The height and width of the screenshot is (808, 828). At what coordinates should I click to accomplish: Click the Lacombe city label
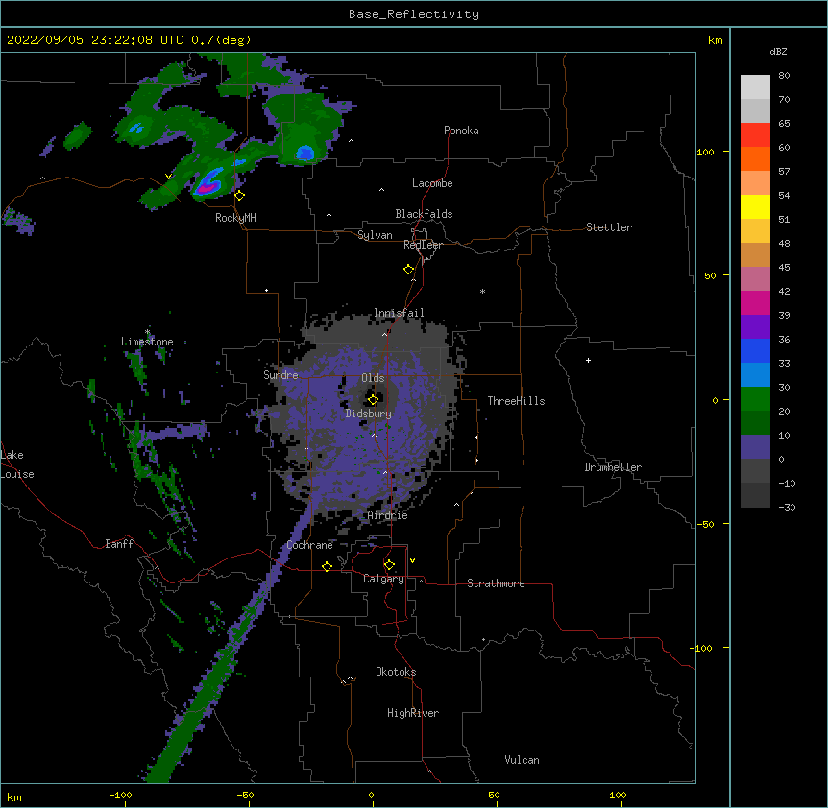coord(432,183)
